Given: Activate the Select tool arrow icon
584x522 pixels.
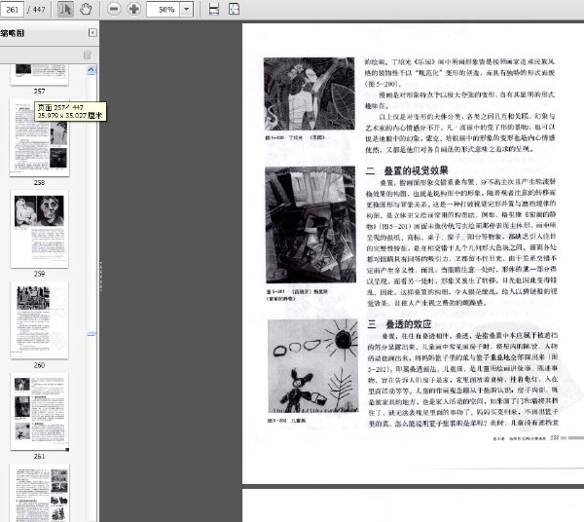Looking at the screenshot, I should (x=65, y=9).
